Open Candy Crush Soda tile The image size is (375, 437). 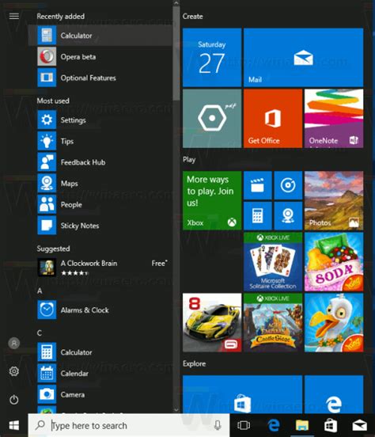(334, 262)
